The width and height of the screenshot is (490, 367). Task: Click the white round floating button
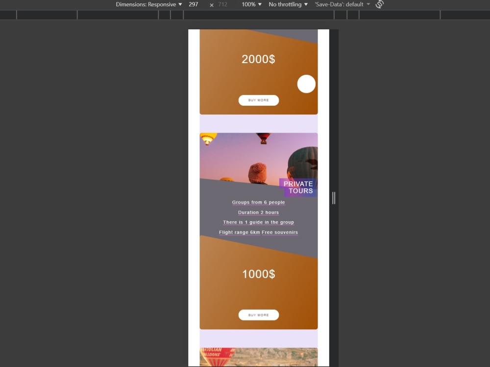pyautogui.click(x=306, y=84)
